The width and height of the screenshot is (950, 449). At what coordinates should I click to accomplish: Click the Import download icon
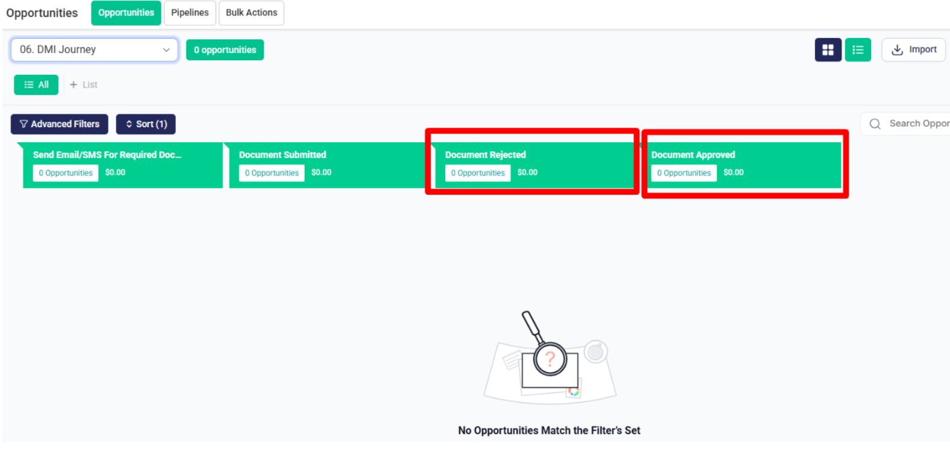(897, 50)
